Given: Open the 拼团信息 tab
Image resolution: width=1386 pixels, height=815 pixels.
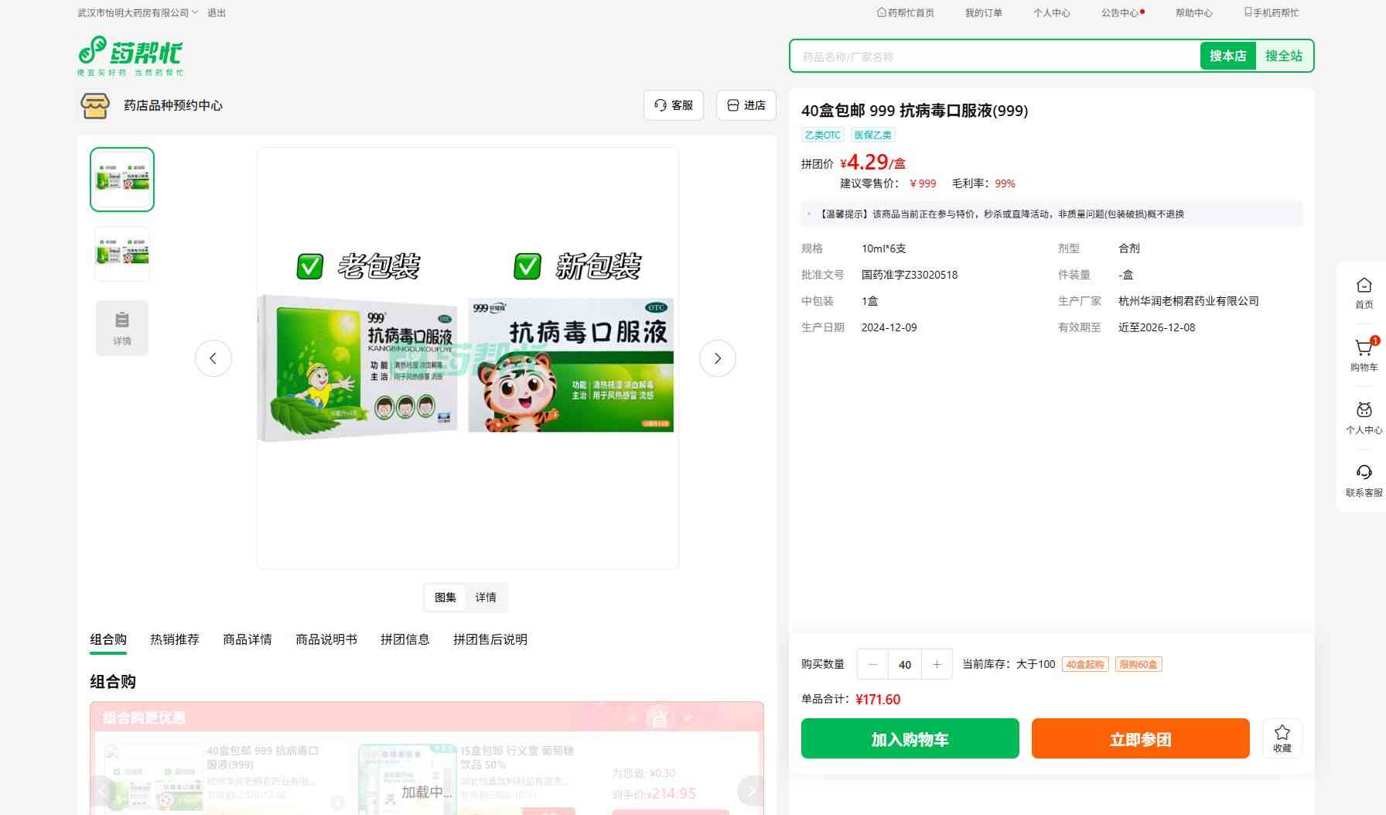Looking at the screenshot, I should point(405,639).
